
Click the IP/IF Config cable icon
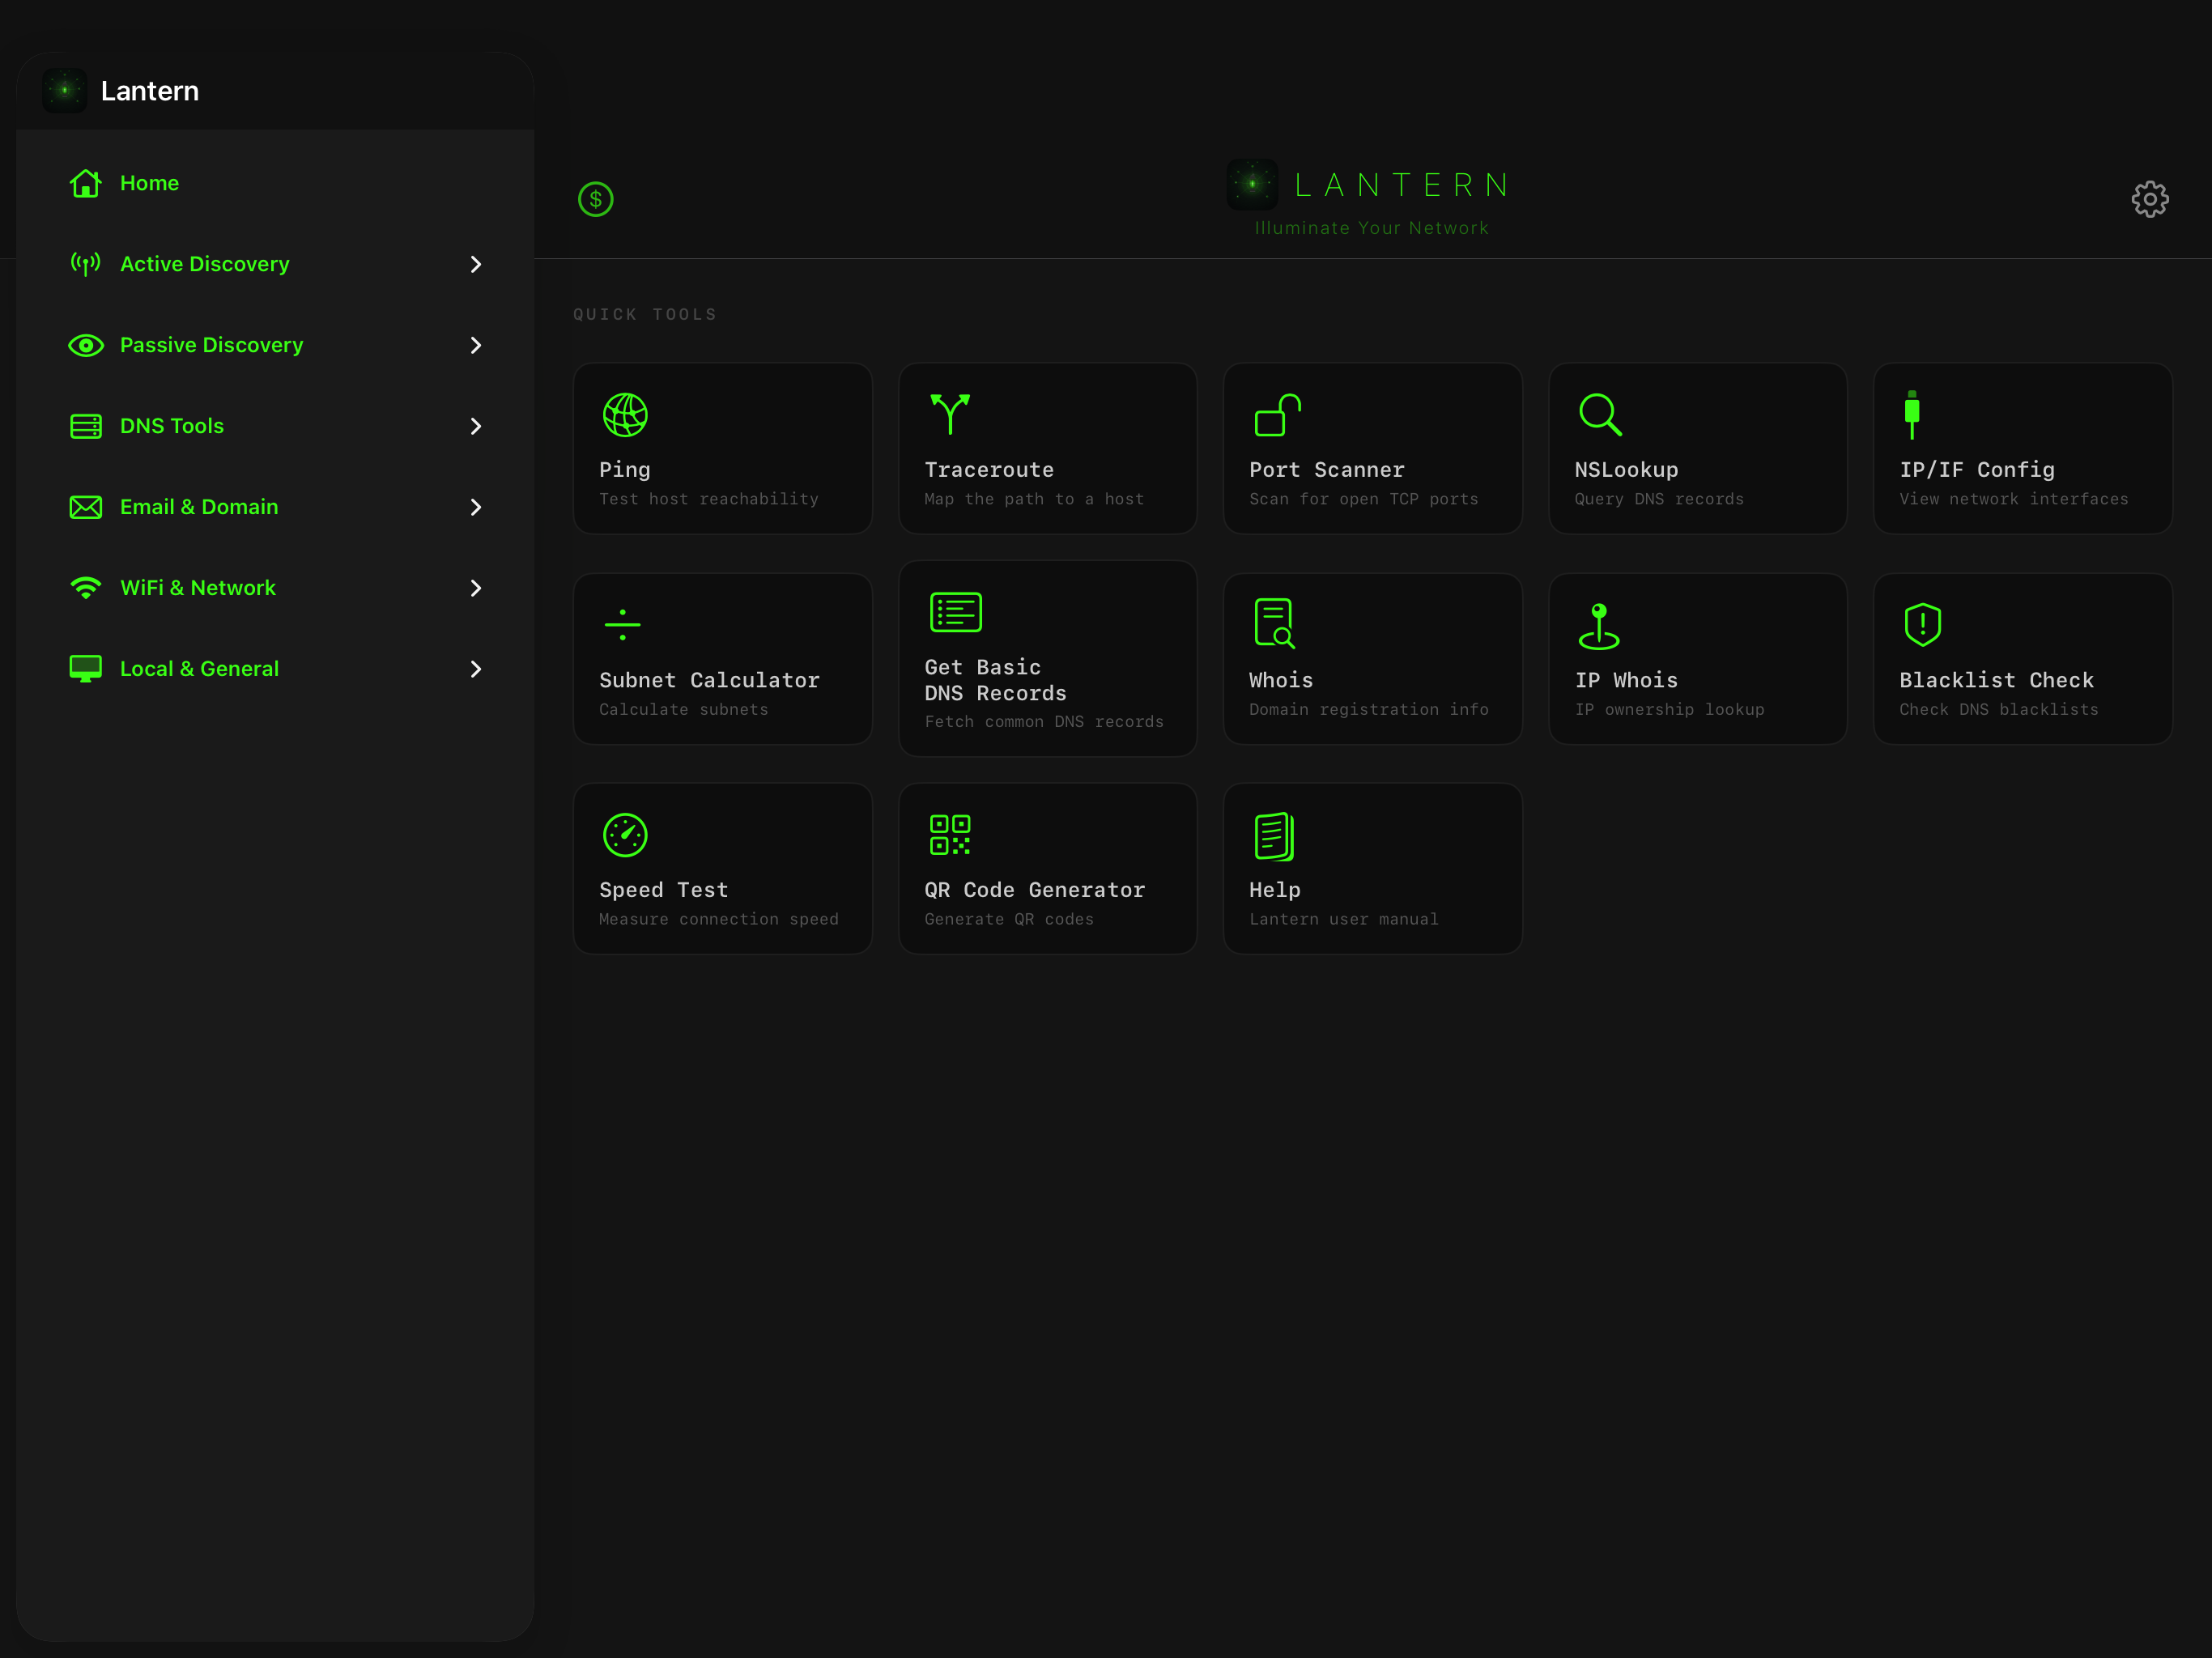pos(1911,414)
